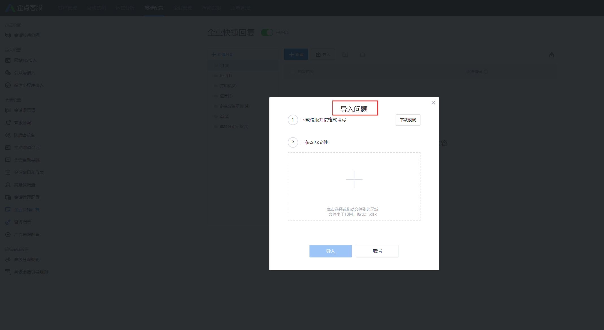Open 互动营销 top navigation tab
Viewport: 604px width, 330px height.
[x=96, y=8]
